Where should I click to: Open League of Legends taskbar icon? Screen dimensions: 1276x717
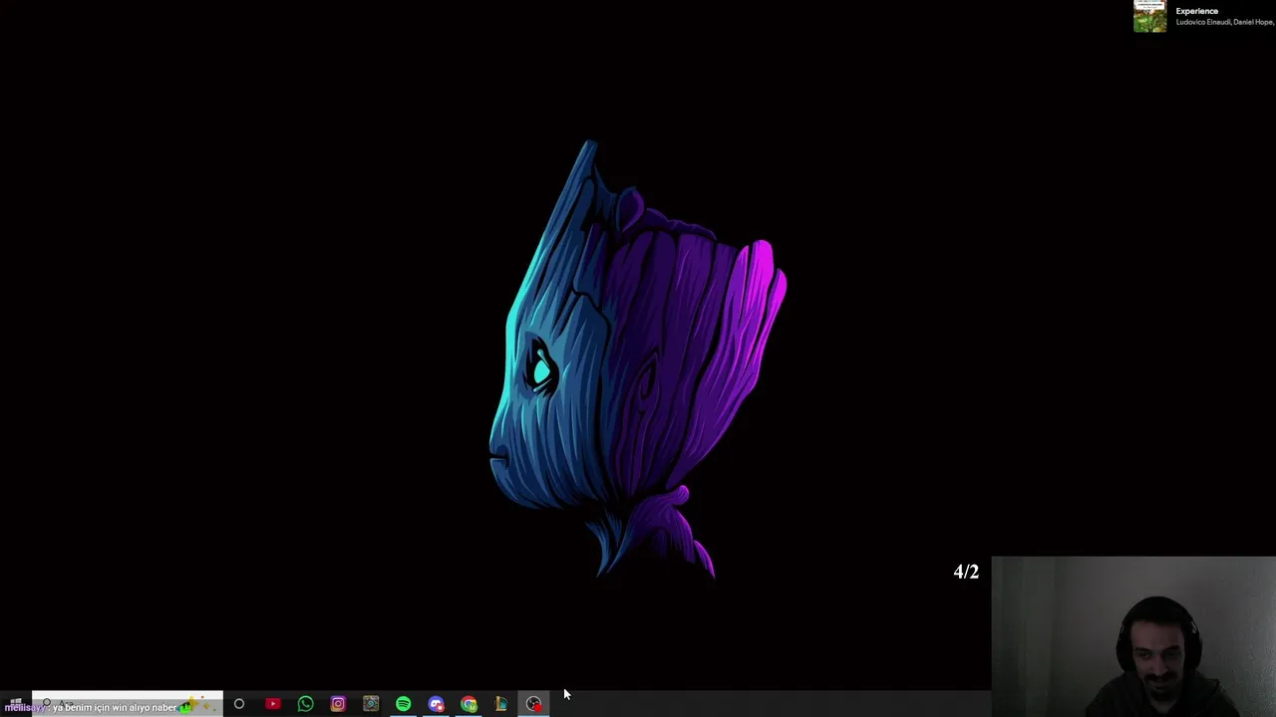click(501, 704)
